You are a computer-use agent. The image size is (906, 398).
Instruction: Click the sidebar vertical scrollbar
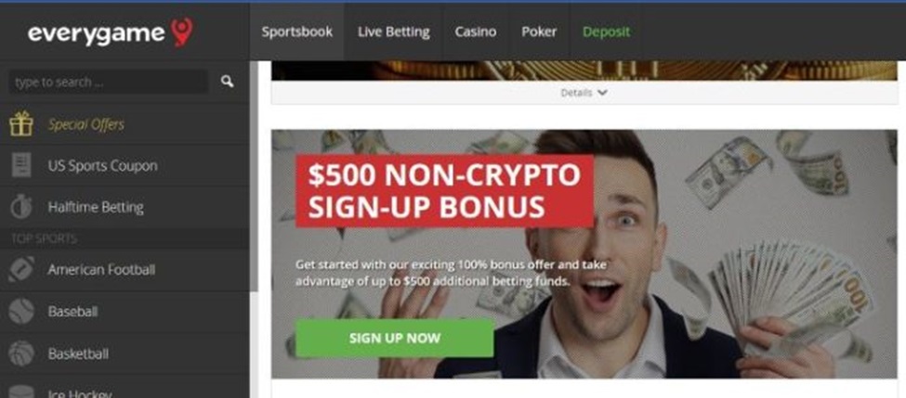click(254, 176)
